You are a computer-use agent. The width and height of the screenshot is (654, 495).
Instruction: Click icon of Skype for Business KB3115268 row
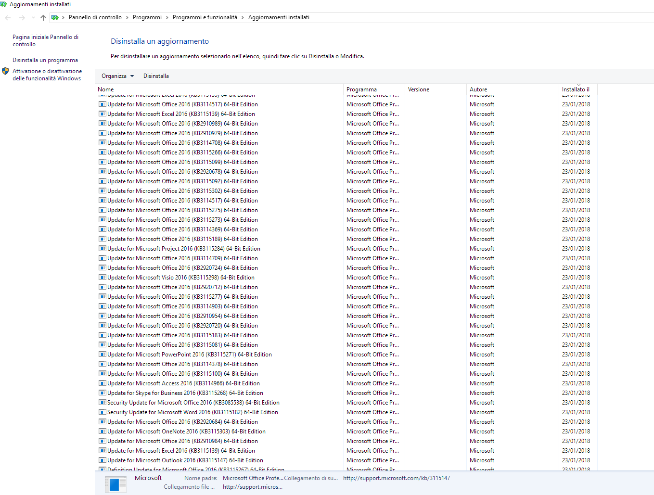102,393
